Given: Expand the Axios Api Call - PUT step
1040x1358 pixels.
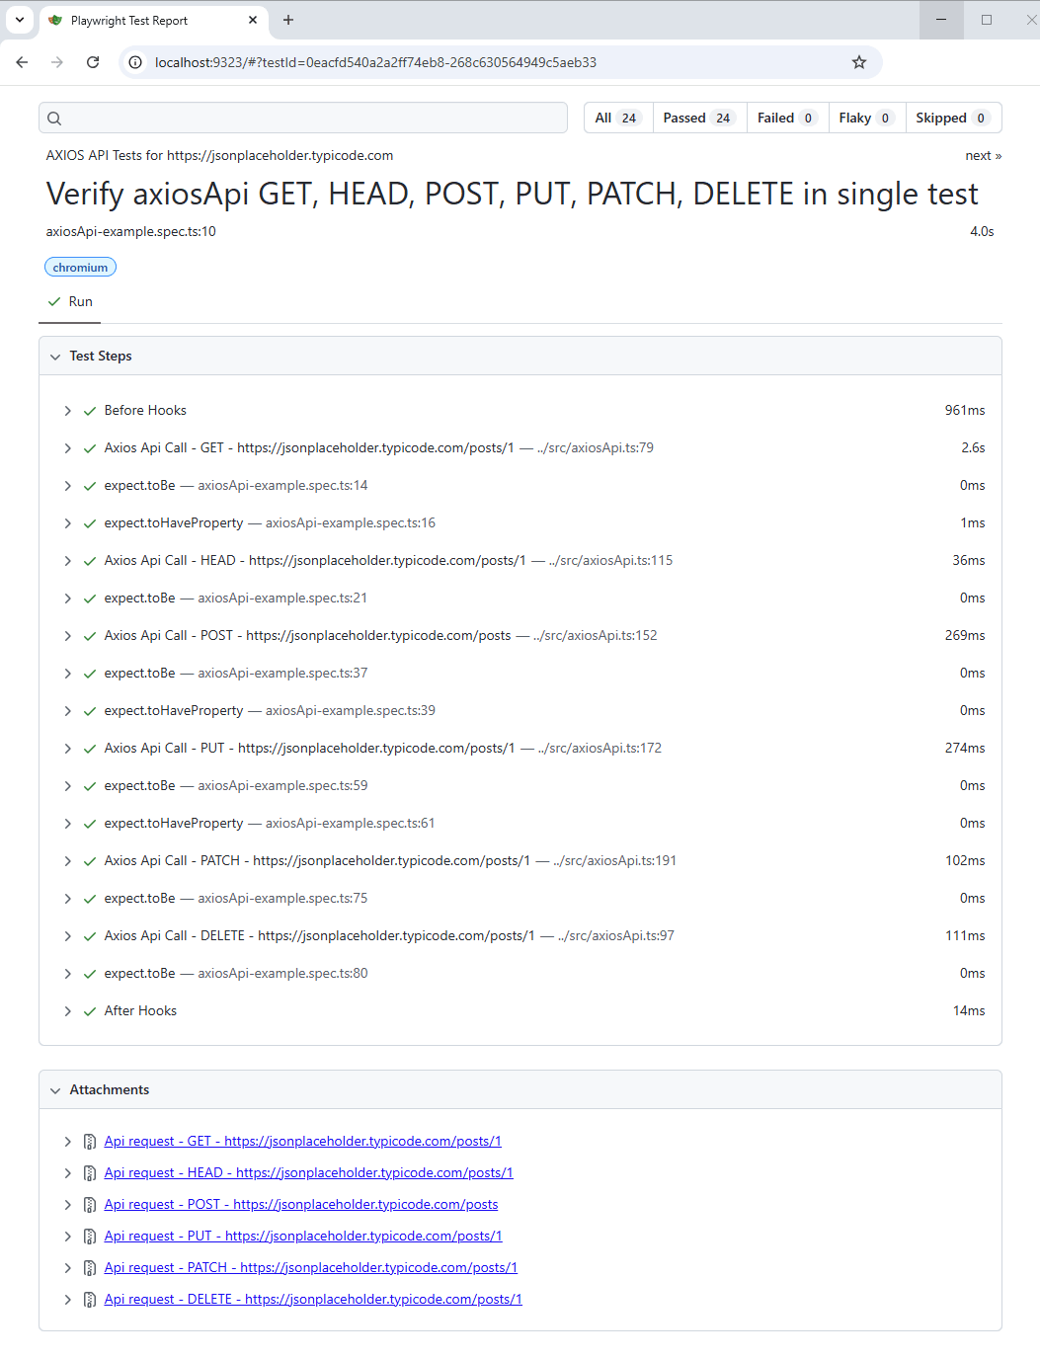Looking at the screenshot, I should pyautogui.click(x=67, y=748).
